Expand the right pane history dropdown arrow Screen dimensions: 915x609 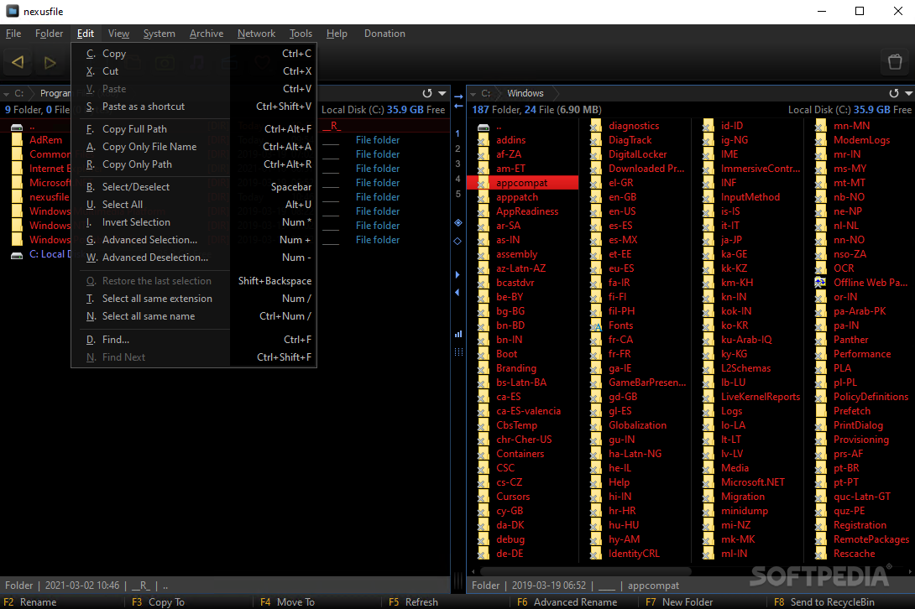click(x=908, y=93)
